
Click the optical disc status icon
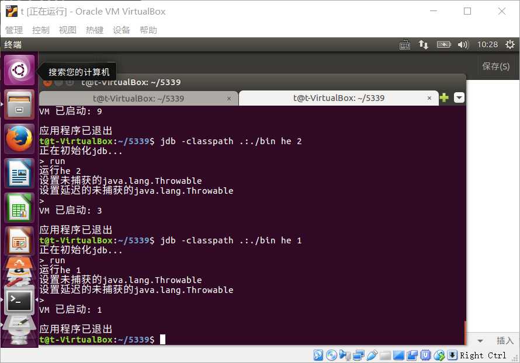click(x=331, y=355)
